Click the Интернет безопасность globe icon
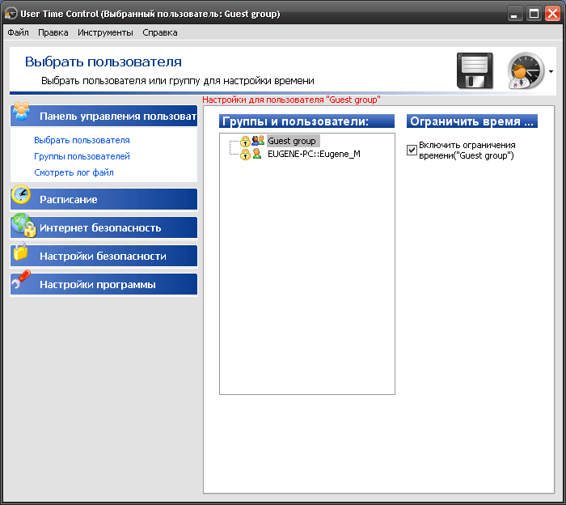The image size is (566, 505). click(22, 227)
